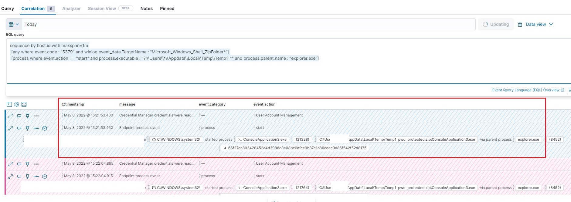Image resolution: width=571 pixels, height=202 pixels.
Task: Expand the Data view dropdown
Action: pyautogui.click(x=535, y=24)
